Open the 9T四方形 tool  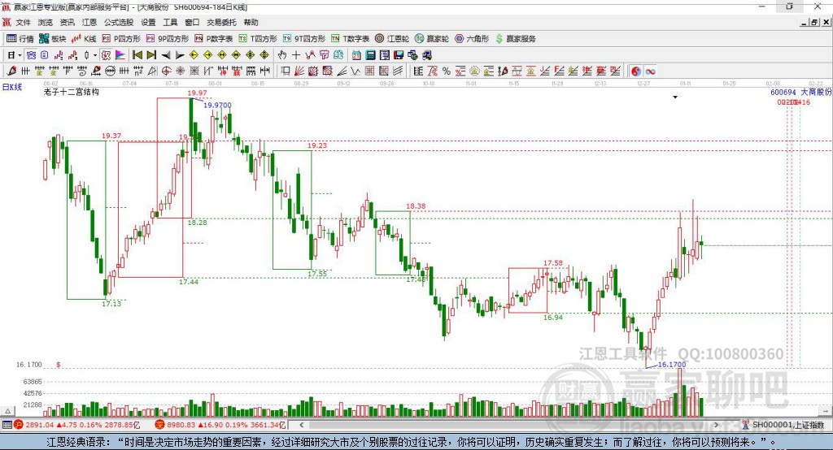[x=304, y=39]
